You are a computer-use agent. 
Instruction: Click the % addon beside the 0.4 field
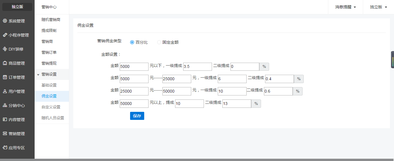pyautogui.click(x=299, y=79)
